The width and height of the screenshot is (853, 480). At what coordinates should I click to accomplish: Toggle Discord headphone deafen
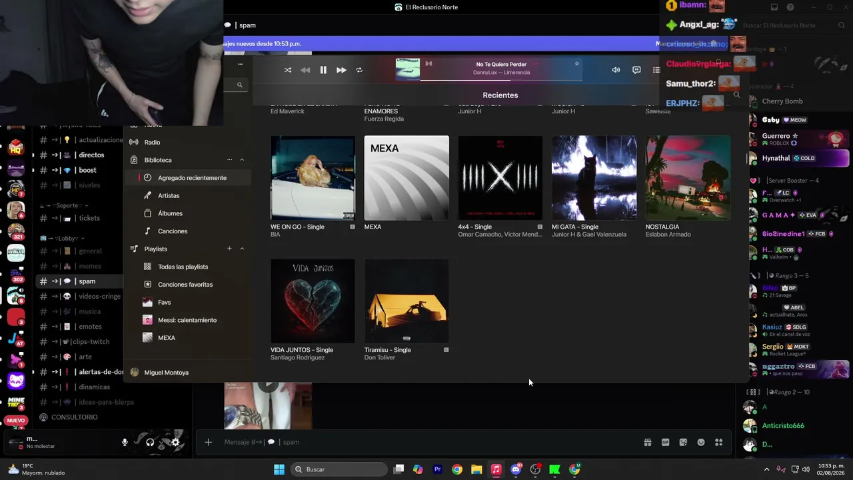[150, 442]
